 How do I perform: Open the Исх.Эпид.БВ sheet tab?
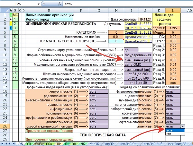pos(177,144)
